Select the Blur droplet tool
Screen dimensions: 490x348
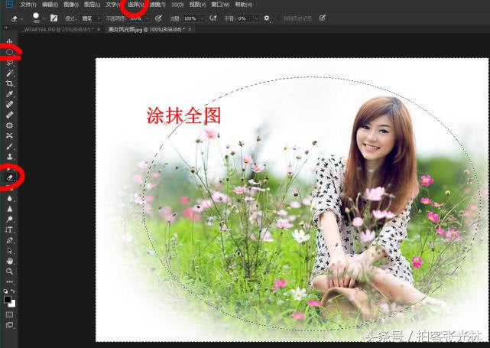pyautogui.click(x=10, y=199)
